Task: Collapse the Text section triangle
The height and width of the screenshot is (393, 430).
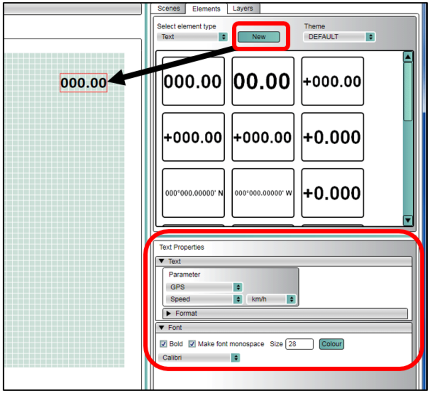Action: (x=161, y=261)
